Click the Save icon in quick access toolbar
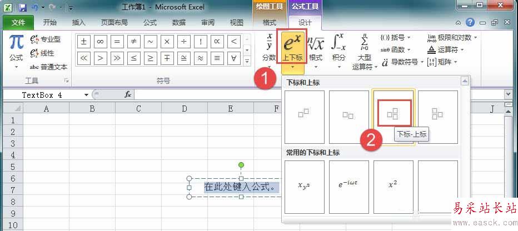Viewport: 518px width, 231px height. click(22, 7)
